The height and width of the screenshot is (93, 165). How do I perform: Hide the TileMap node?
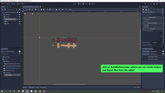20,15
